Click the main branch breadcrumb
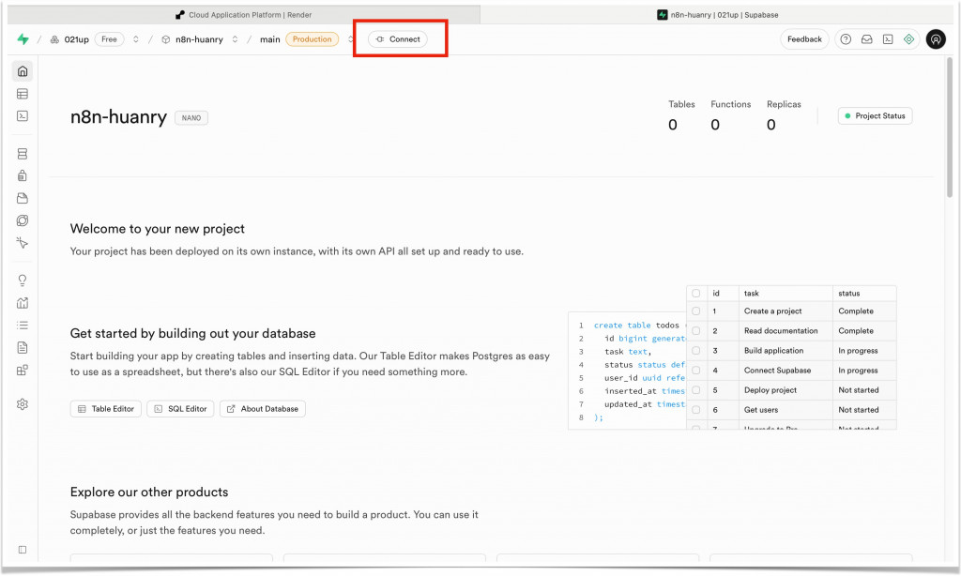Screen dimensions: 961x576 pos(269,39)
